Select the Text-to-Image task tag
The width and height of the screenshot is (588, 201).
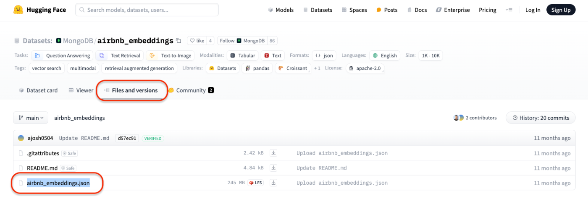(171, 56)
